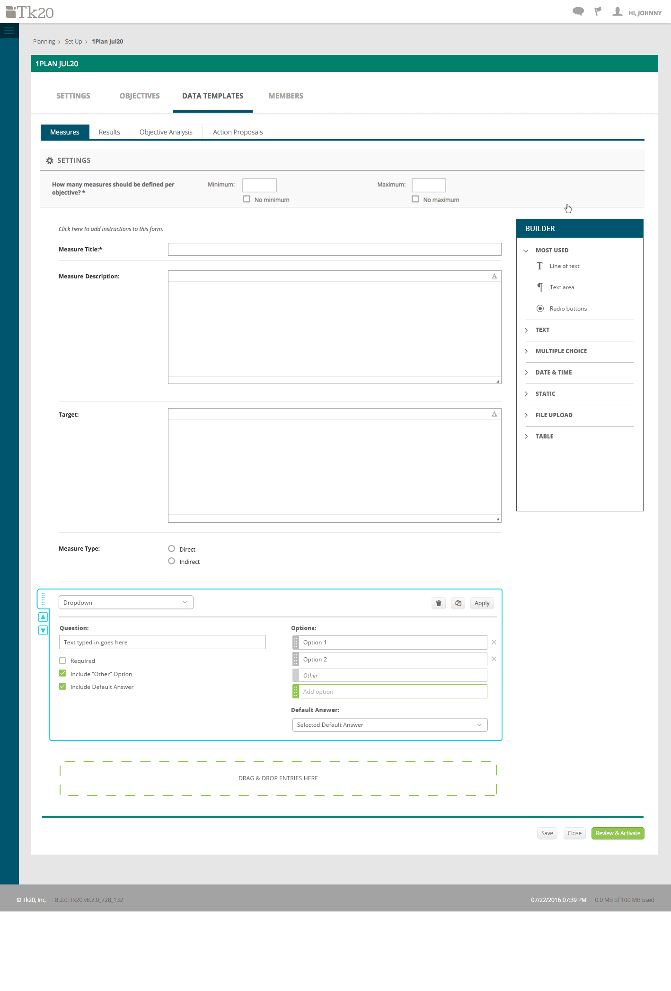Viewport: 671px width, 991px height.
Task: Check the No minimum checkbox
Action: coord(247,199)
